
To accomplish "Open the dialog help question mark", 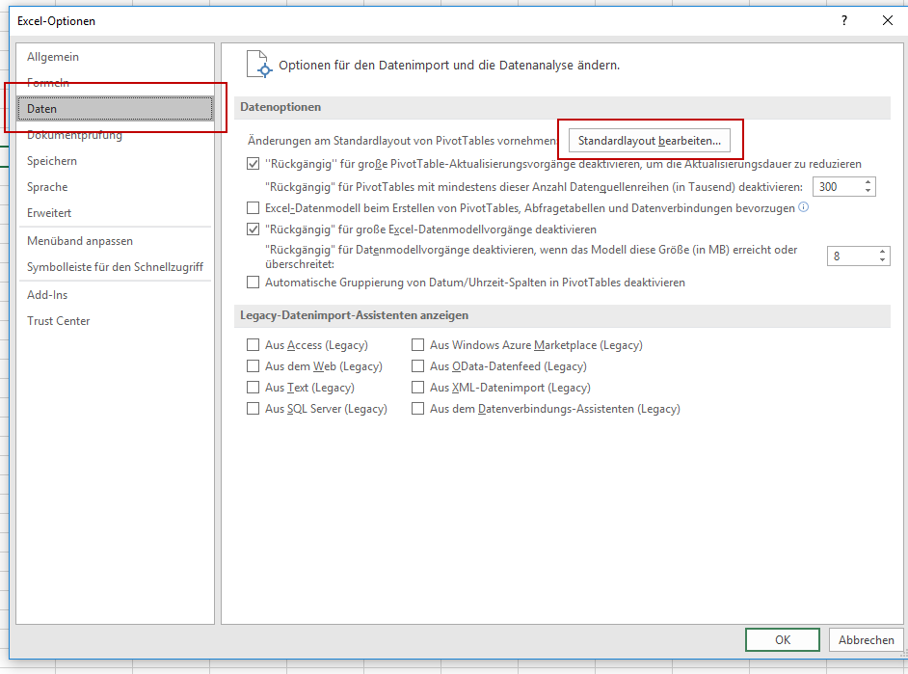I will [x=843, y=20].
